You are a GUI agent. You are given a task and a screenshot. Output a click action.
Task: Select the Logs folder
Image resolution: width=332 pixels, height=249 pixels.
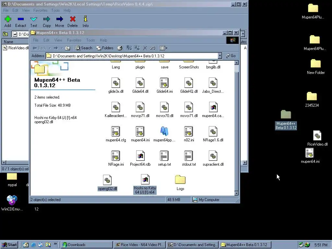[x=180, y=183]
